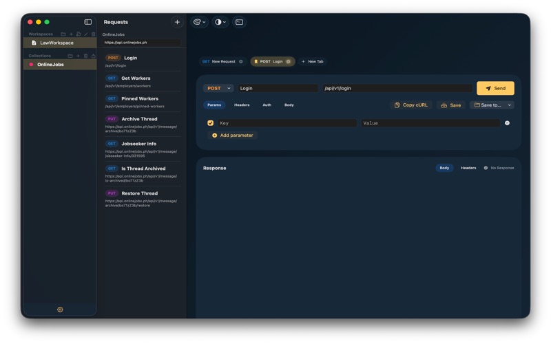Save the current request
Image resolution: width=551 pixels, height=344 pixels.
(451, 105)
